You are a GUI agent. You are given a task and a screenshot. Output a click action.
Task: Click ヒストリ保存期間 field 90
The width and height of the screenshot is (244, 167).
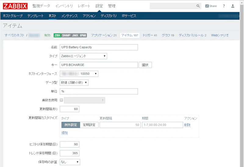tap(70, 144)
